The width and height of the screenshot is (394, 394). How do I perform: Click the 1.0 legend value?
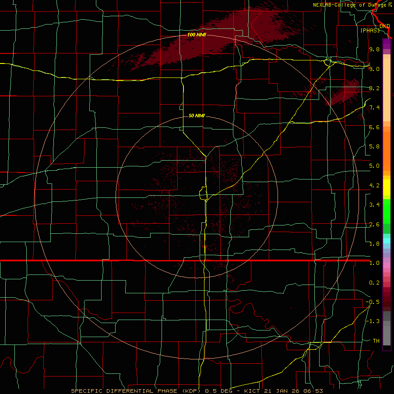click(x=374, y=263)
